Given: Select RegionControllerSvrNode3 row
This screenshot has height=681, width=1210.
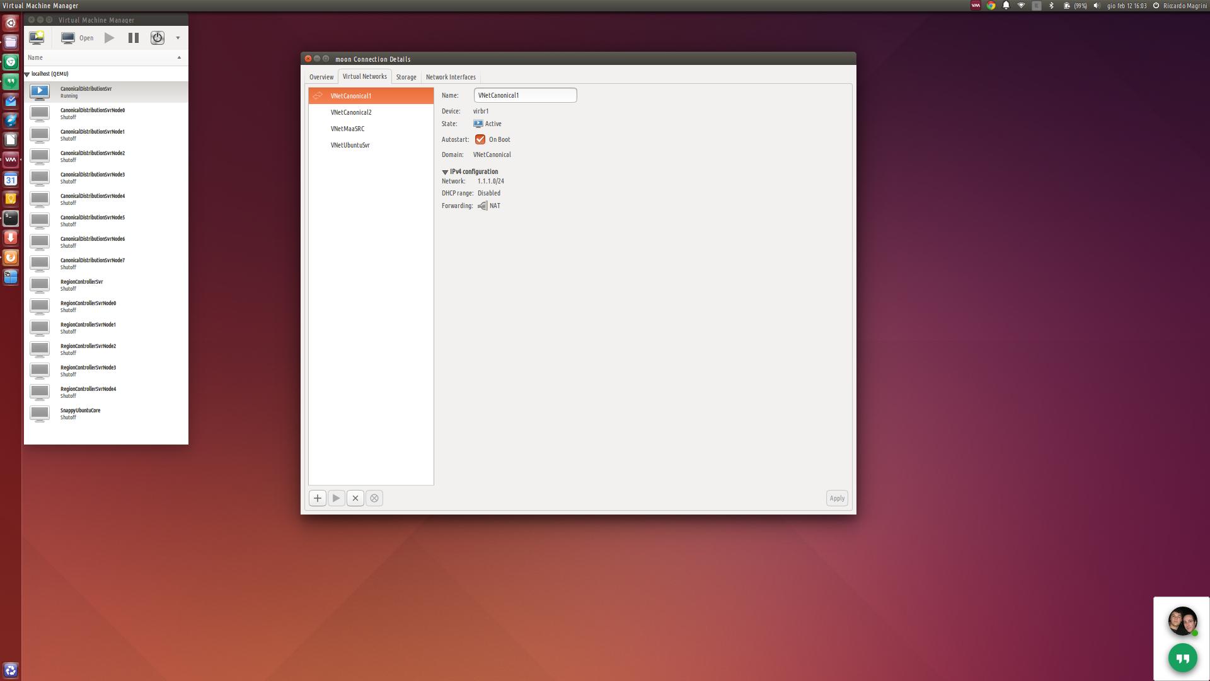Looking at the screenshot, I should point(106,371).
